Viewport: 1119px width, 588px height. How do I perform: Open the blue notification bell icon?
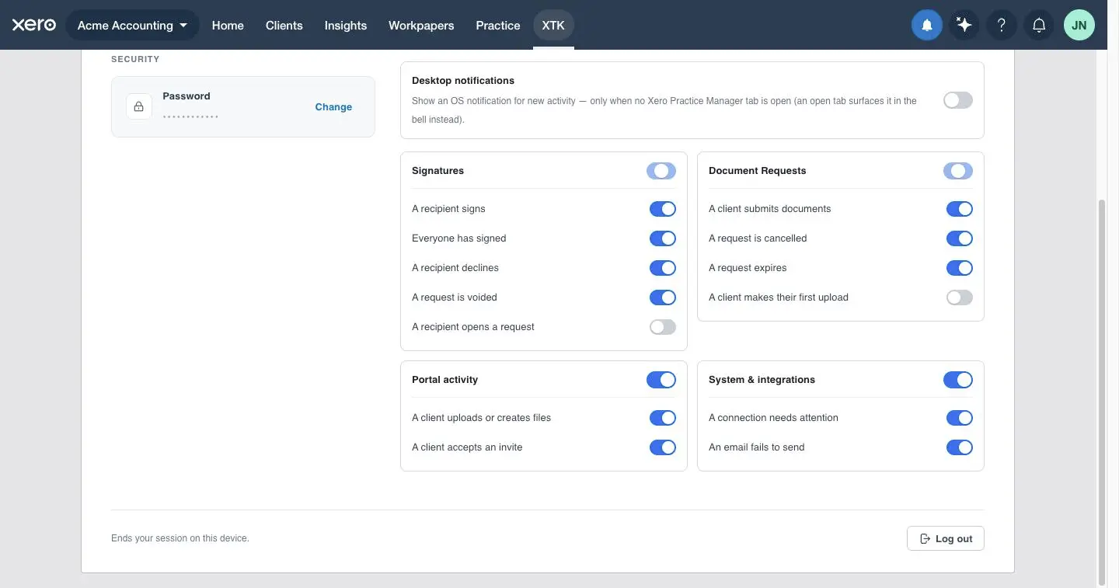pyautogui.click(x=927, y=25)
